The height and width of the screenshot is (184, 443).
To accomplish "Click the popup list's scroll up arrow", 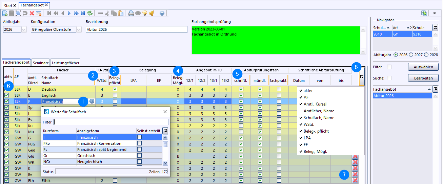I will pos(165,137).
